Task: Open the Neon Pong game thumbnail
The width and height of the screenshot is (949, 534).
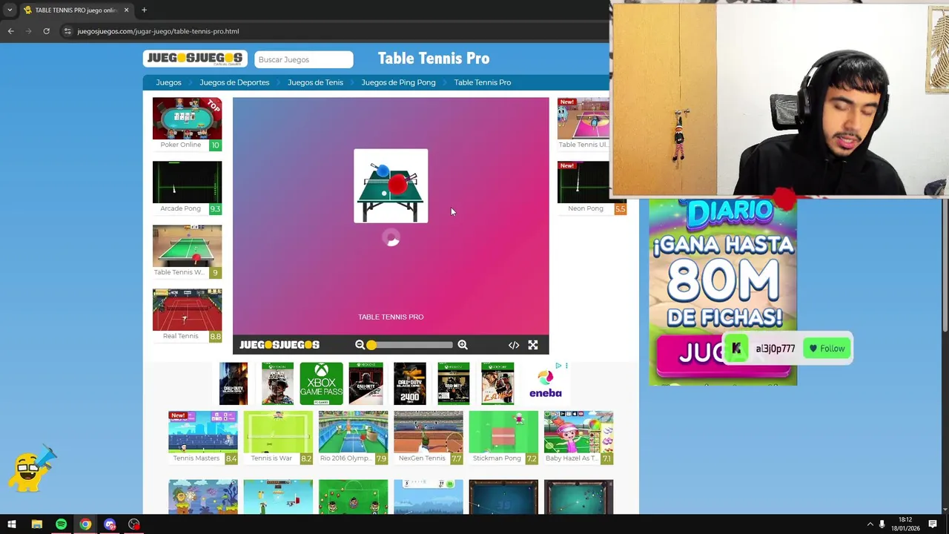Action: [583, 182]
